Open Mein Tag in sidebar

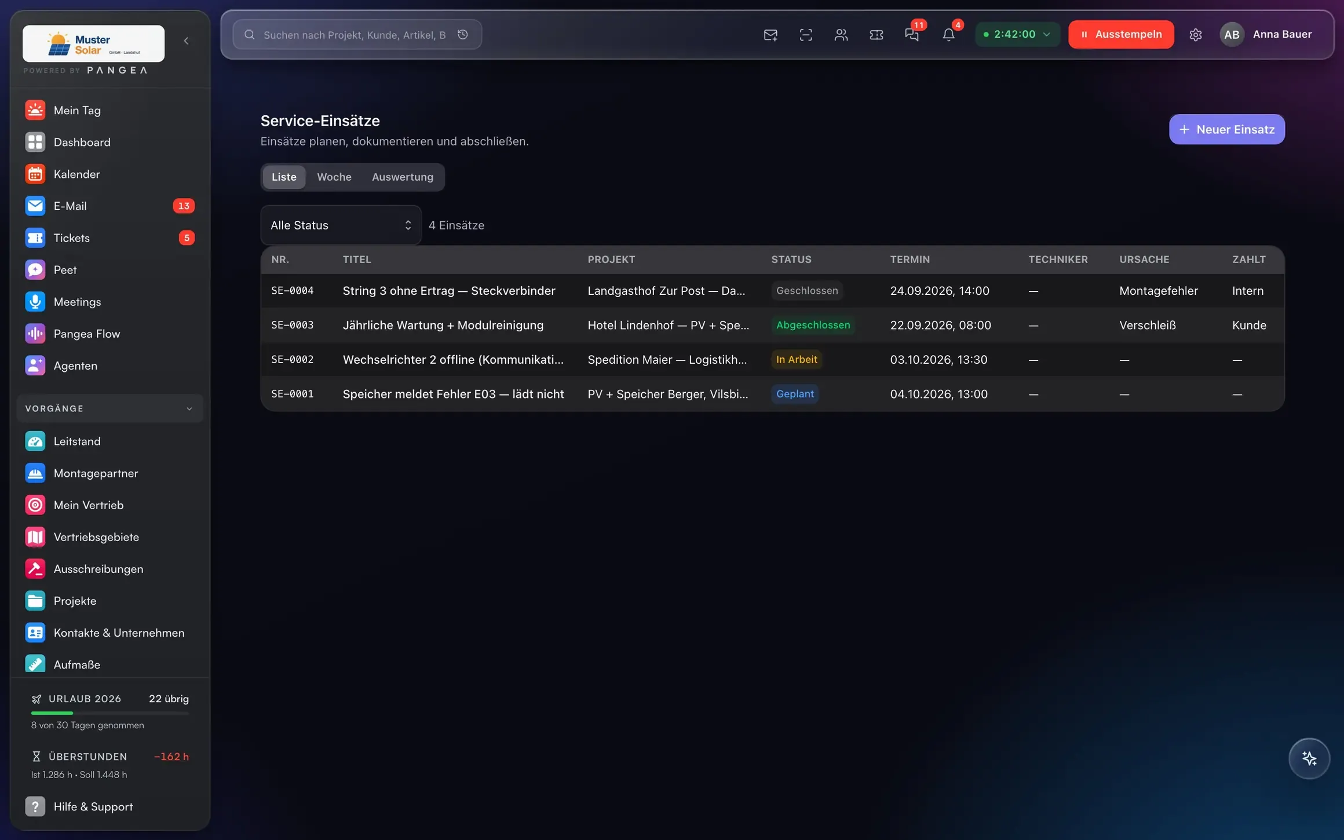click(110, 110)
